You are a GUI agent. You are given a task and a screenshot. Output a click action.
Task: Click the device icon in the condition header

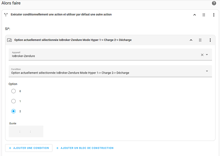tap(9, 40)
